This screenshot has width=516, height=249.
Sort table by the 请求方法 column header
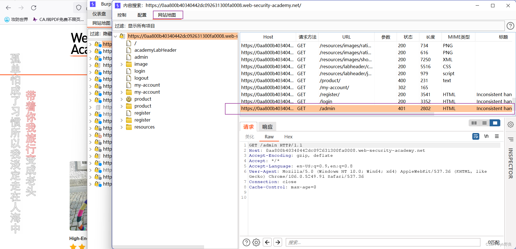click(x=307, y=37)
